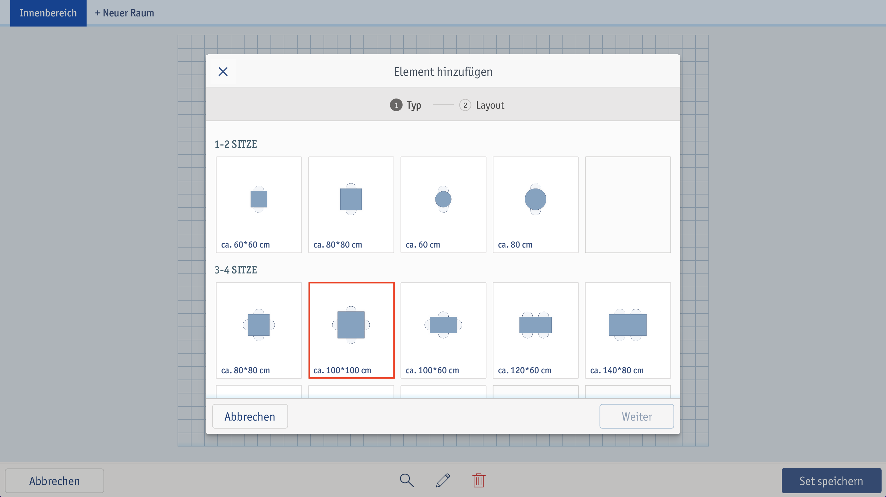Add a room via + Neuer Raum
This screenshot has width=886, height=497.
124,13
